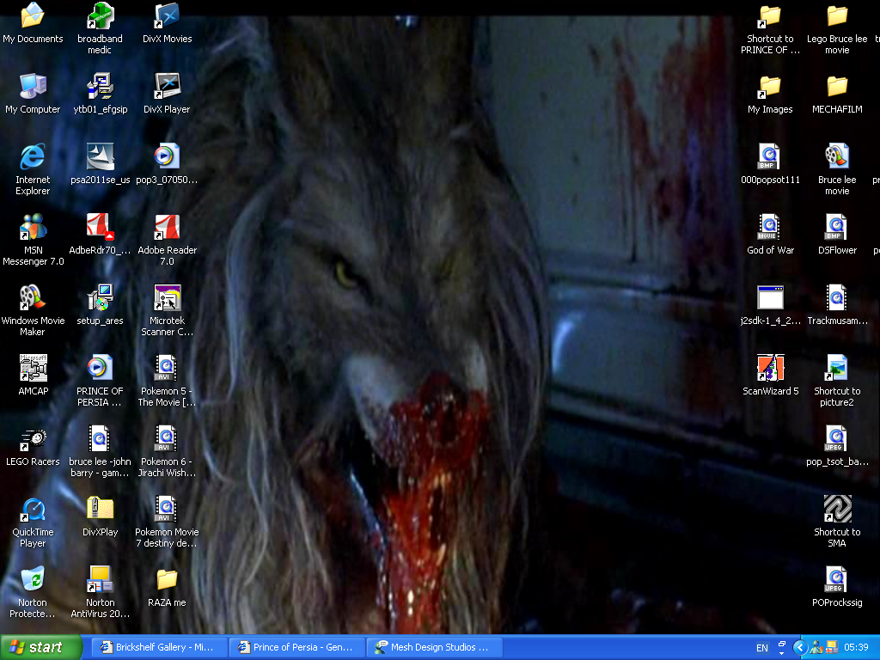Open the My Images folder shortcut
Screen dimensions: 880x660
point(770,87)
